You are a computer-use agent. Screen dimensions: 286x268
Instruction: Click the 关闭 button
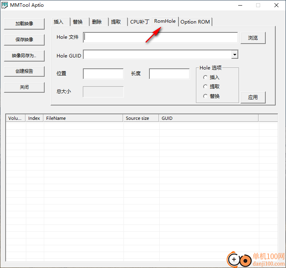24,87
